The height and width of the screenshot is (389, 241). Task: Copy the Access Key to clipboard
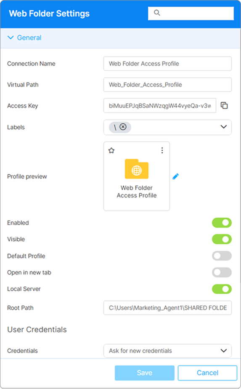tap(224, 105)
